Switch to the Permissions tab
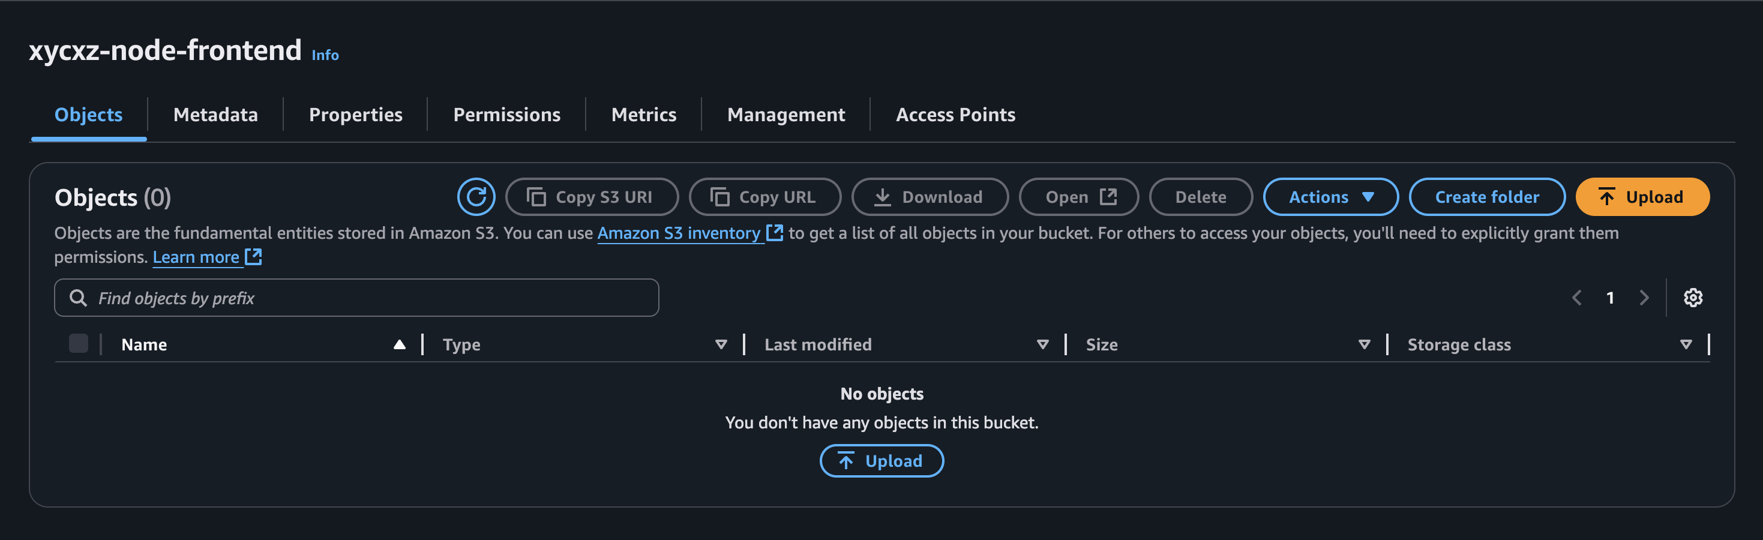This screenshot has width=1763, height=540. coord(506,114)
